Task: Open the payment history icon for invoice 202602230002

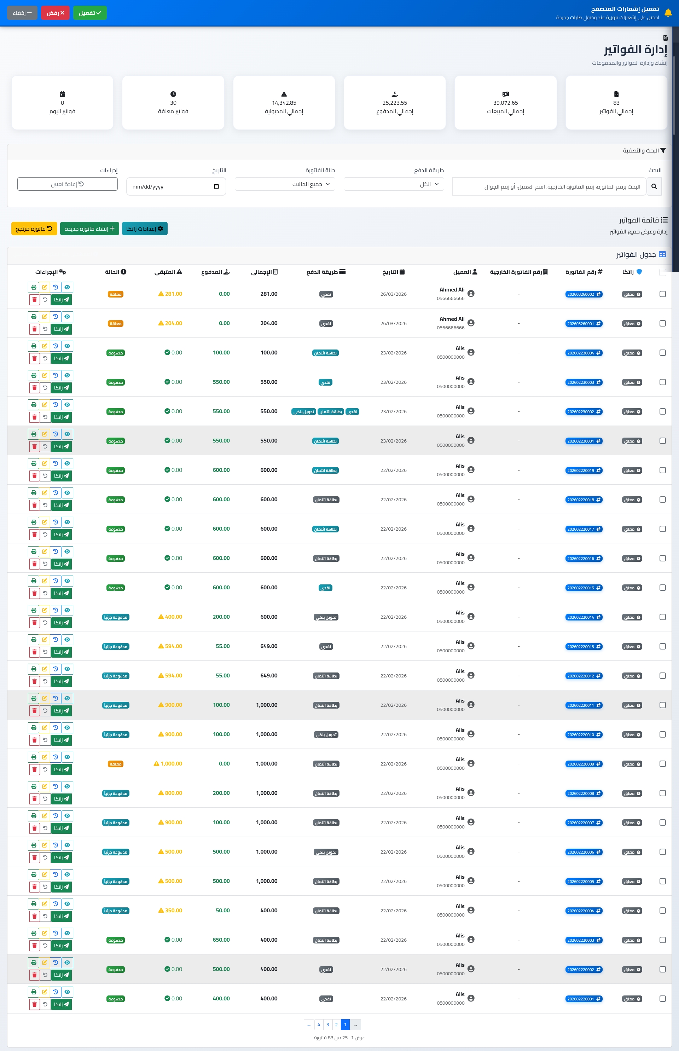Action: (x=56, y=405)
